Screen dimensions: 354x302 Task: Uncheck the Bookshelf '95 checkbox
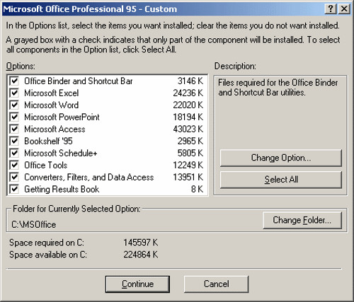(x=14, y=141)
